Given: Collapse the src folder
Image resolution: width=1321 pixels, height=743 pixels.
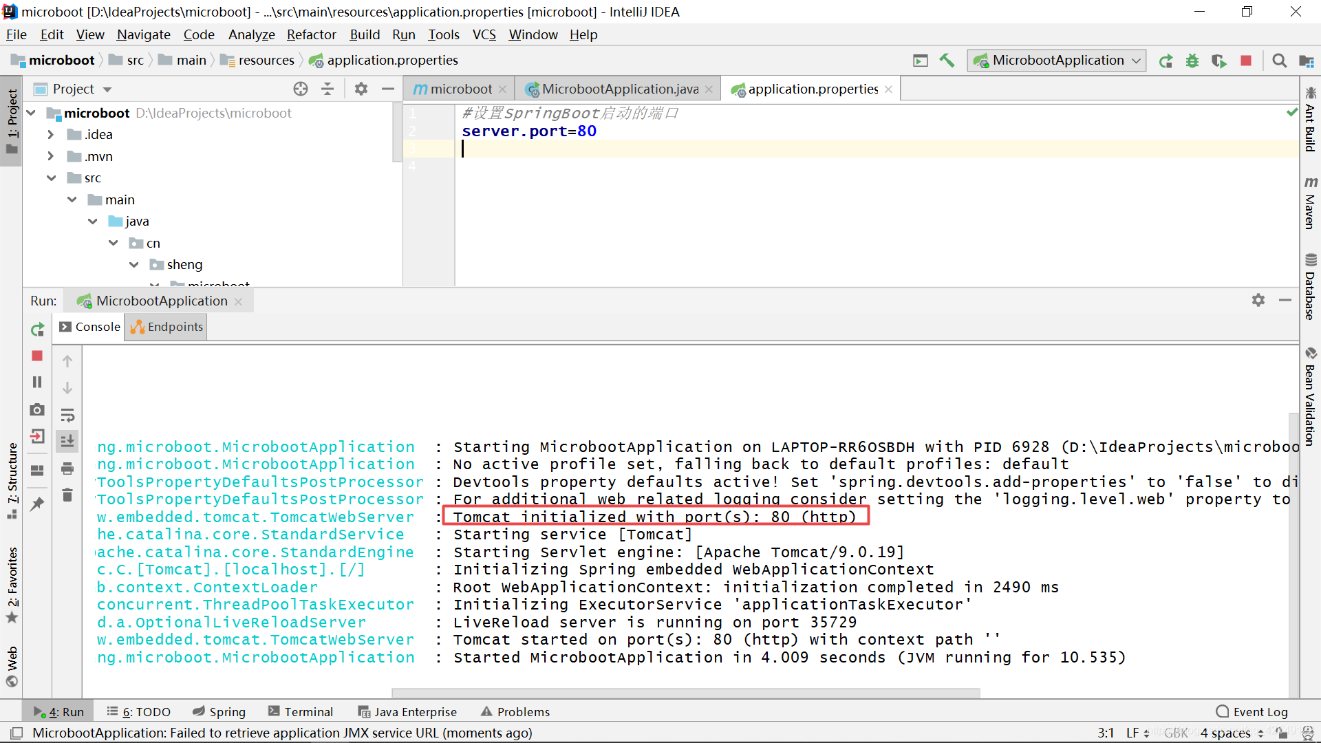Looking at the screenshot, I should click(52, 178).
